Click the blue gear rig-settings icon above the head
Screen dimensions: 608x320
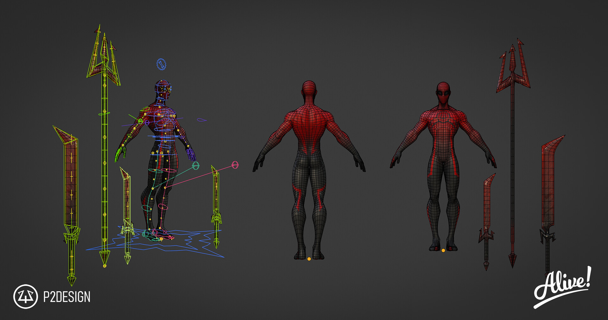[161, 65]
